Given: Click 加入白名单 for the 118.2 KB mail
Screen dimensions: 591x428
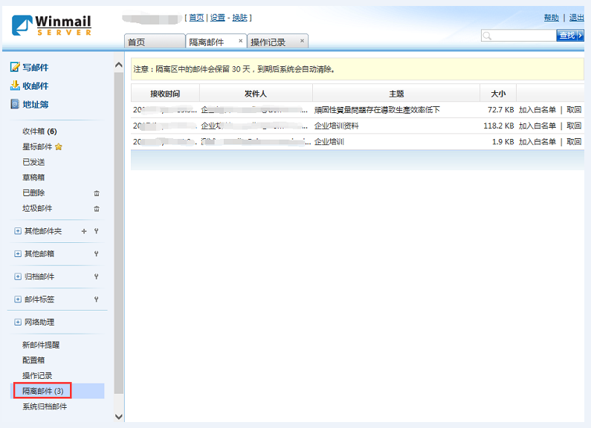Looking at the screenshot, I should pos(537,126).
